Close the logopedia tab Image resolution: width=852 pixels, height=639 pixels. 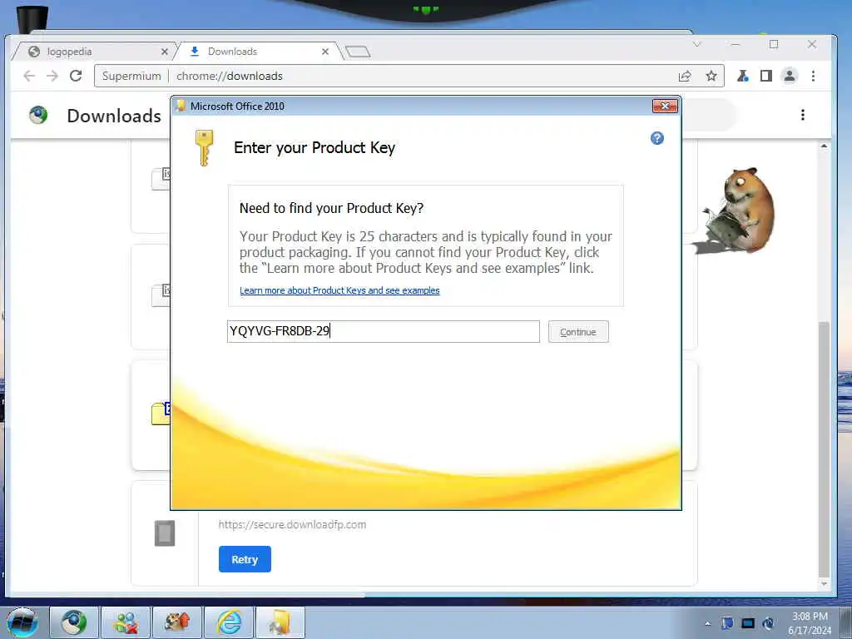(165, 52)
